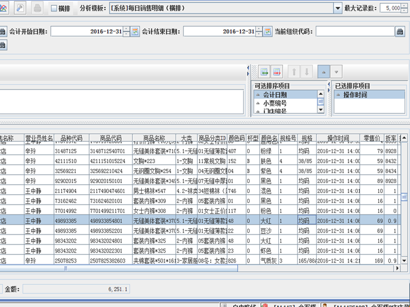Click the key/wrench icon in top toolbar
Image resolution: width=410 pixels, height=307 pixels.
pos(19,8)
